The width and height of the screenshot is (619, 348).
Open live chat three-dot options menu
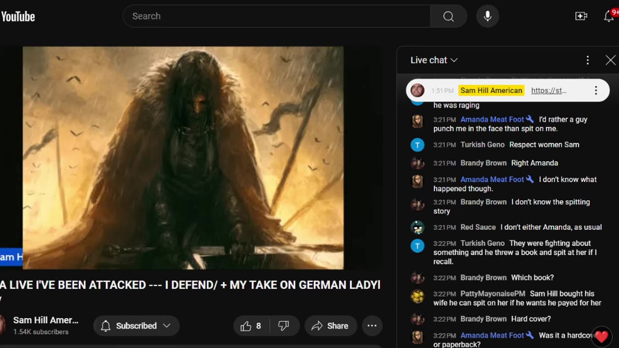pos(588,60)
